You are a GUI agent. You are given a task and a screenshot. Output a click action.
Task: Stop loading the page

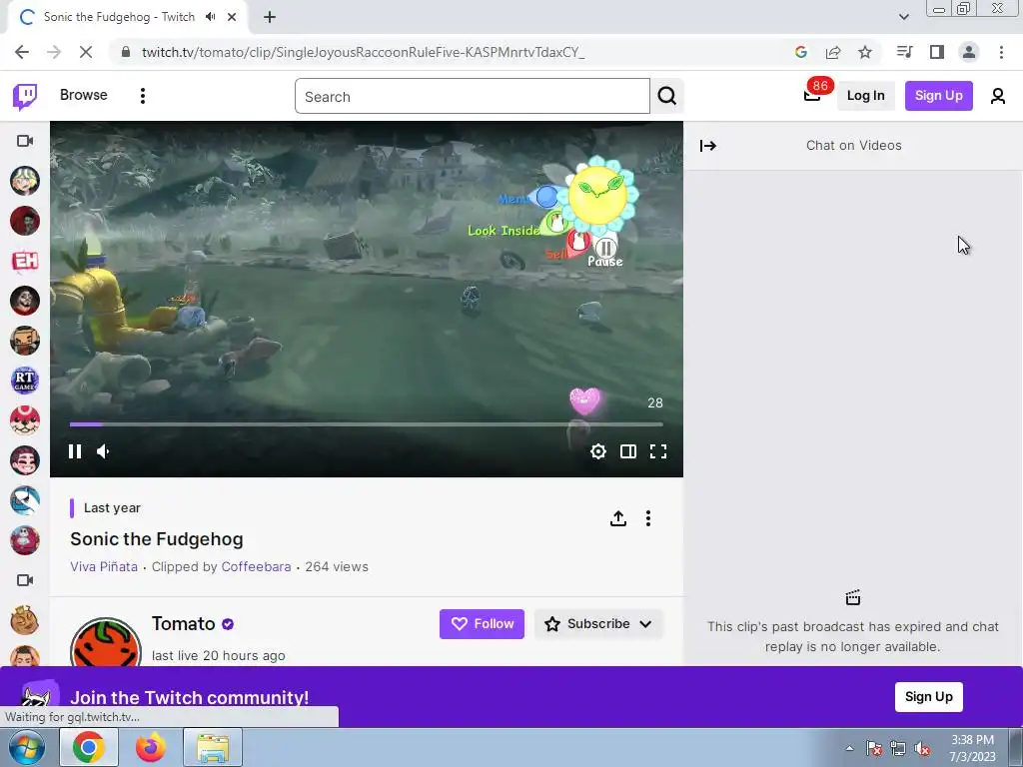(86, 52)
